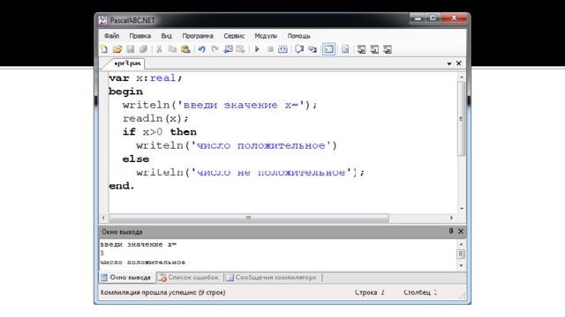The image size is (565, 317).
Task: Click 'число положительное' in the output window
Action: (x=143, y=262)
